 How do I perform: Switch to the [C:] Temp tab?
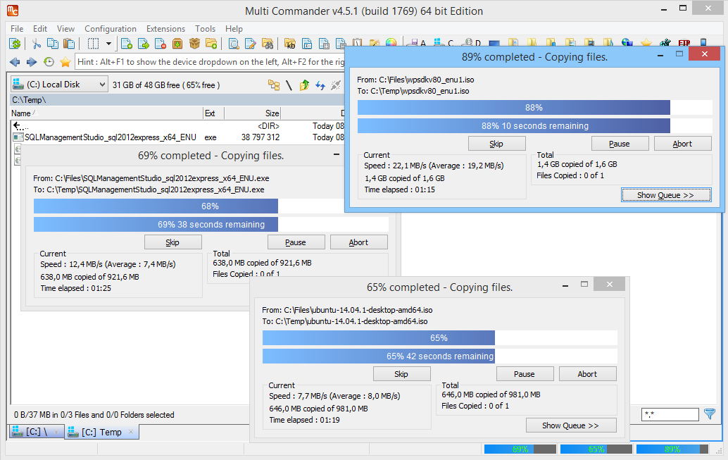click(x=101, y=432)
